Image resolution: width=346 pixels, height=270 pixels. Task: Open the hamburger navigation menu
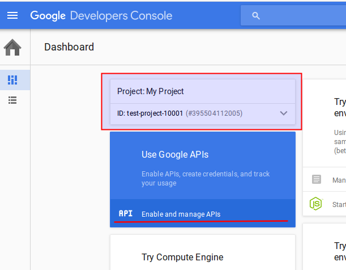pos(12,15)
